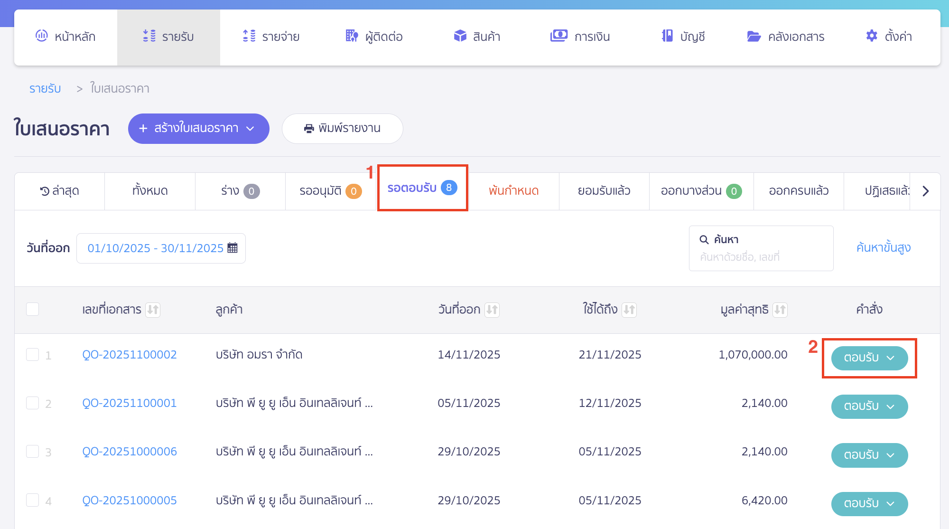Check the select-all checkbox in the table header
The width and height of the screenshot is (949, 529).
[32, 309]
